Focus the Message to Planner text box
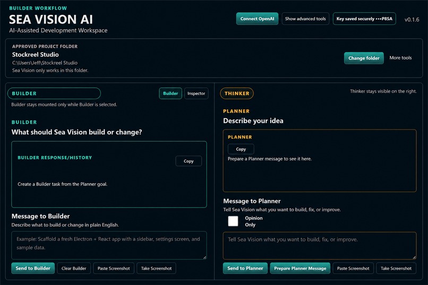This screenshot has height=285, width=428. point(320,245)
